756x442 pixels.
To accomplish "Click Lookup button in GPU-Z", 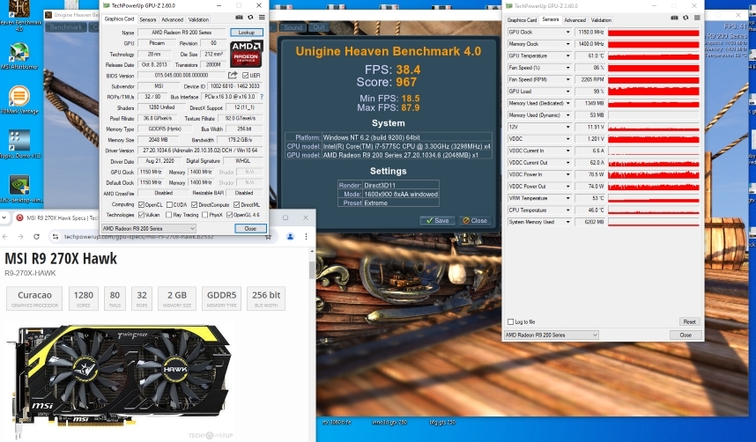I will click(x=247, y=33).
